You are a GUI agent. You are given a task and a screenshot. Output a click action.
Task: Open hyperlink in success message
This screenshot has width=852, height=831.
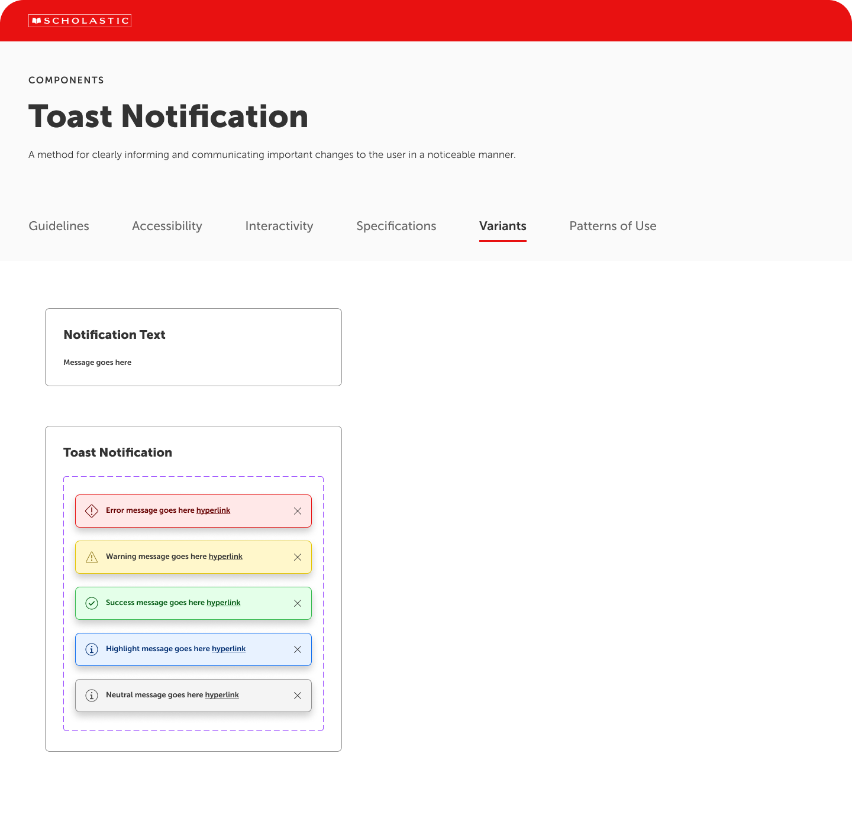(x=224, y=603)
